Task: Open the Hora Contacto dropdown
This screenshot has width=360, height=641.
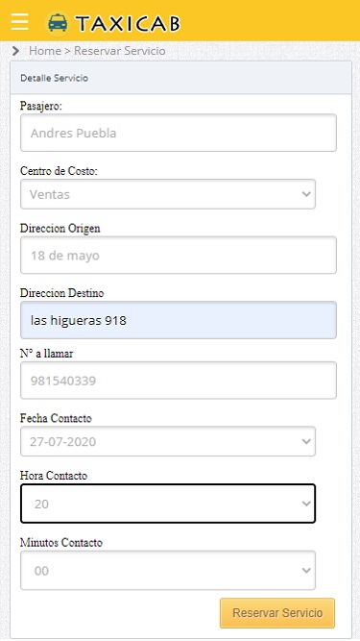Action: pyautogui.click(x=168, y=504)
